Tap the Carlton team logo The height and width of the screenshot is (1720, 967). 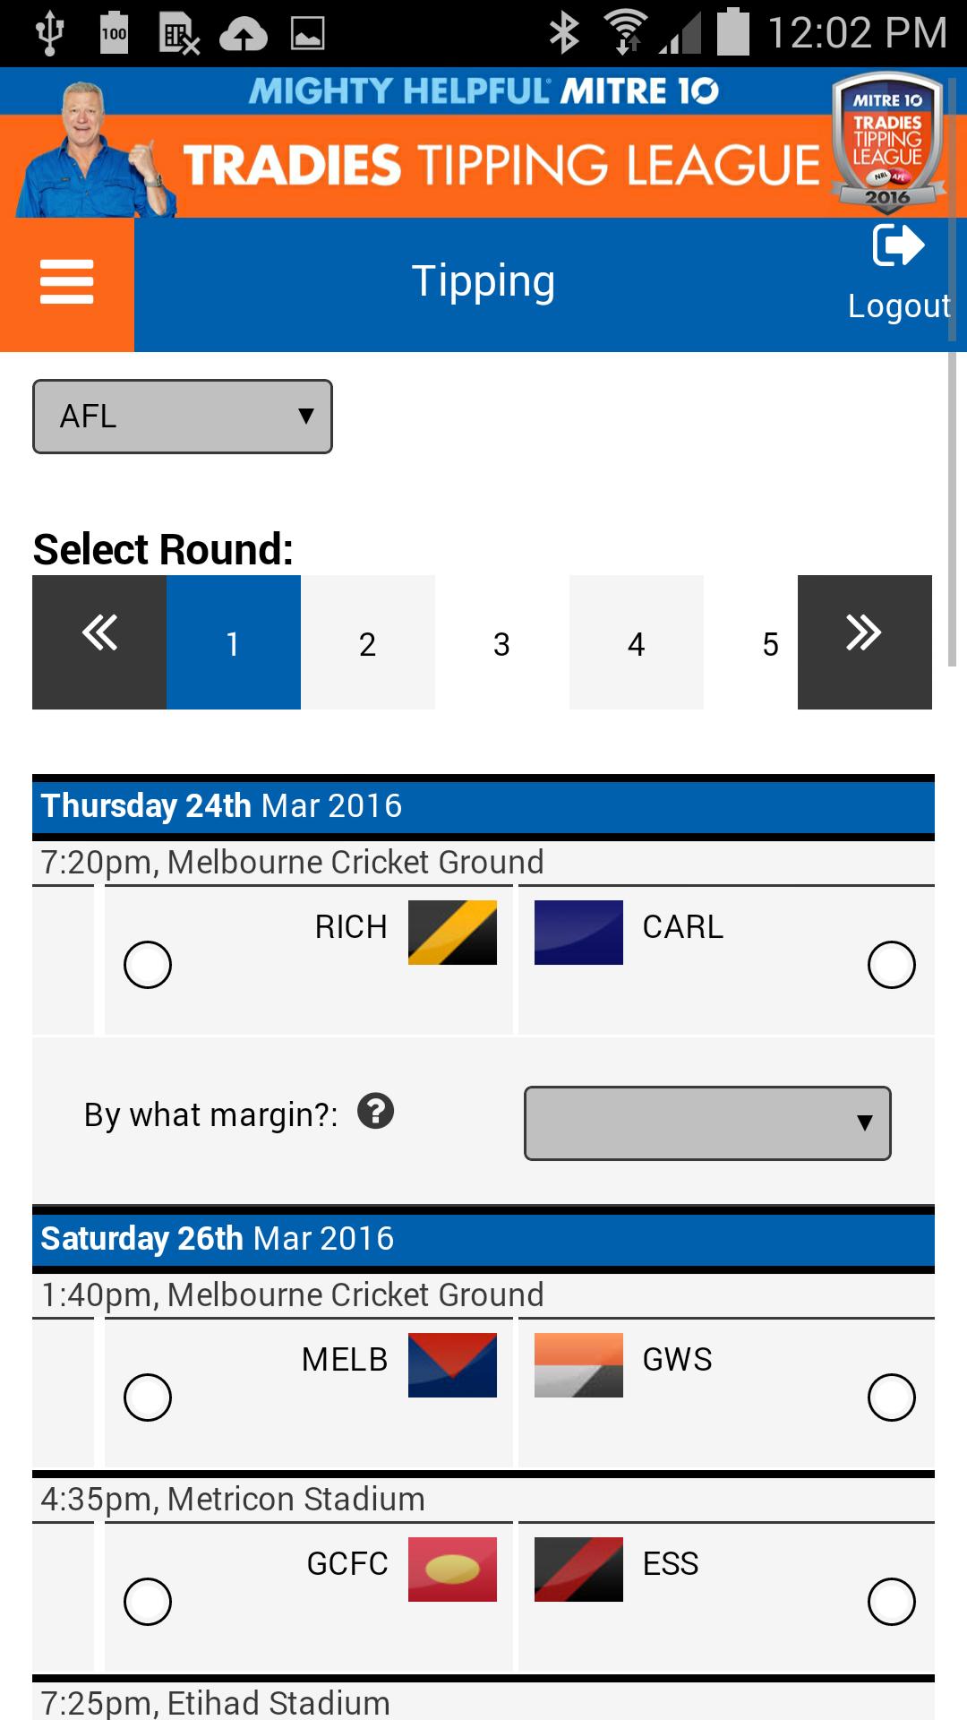(x=578, y=932)
